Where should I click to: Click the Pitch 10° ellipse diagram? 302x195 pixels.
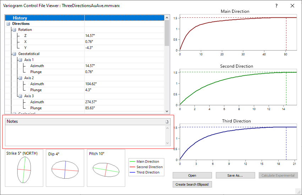click(x=106, y=170)
